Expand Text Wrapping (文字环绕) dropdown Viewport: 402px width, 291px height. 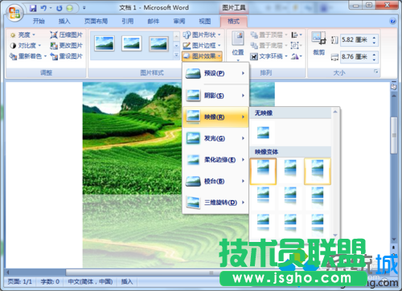pyautogui.click(x=269, y=56)
